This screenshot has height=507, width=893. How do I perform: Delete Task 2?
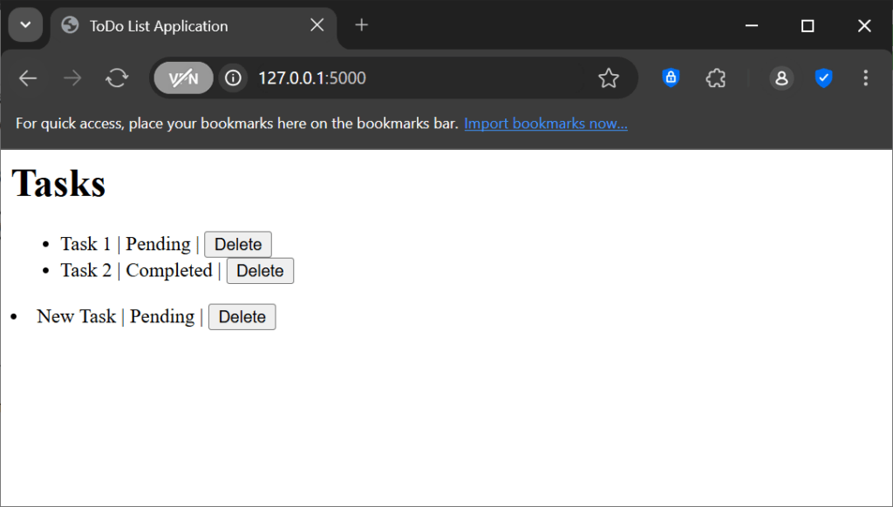click(260, 270)
